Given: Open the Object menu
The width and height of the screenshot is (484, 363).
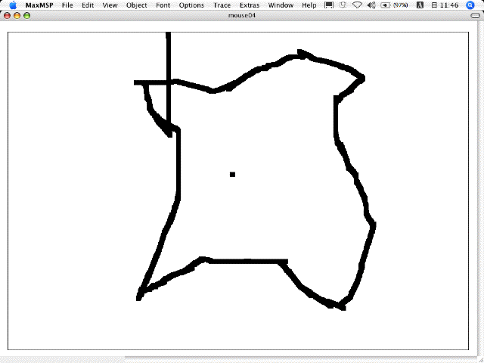Looking at the screenshot, I should tap(136, 5).
